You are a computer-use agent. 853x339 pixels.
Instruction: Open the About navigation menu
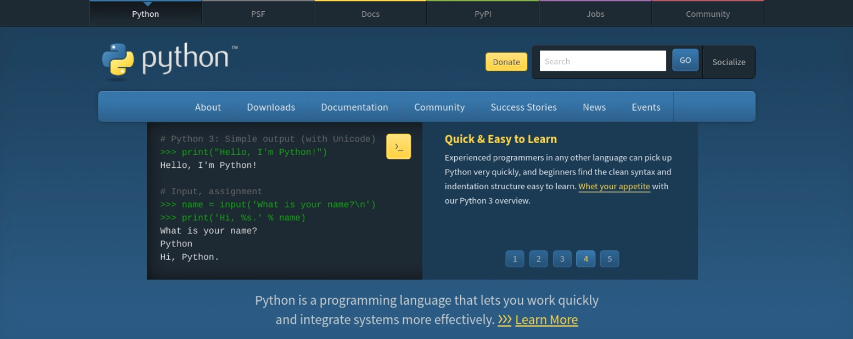tap(207, 107)
